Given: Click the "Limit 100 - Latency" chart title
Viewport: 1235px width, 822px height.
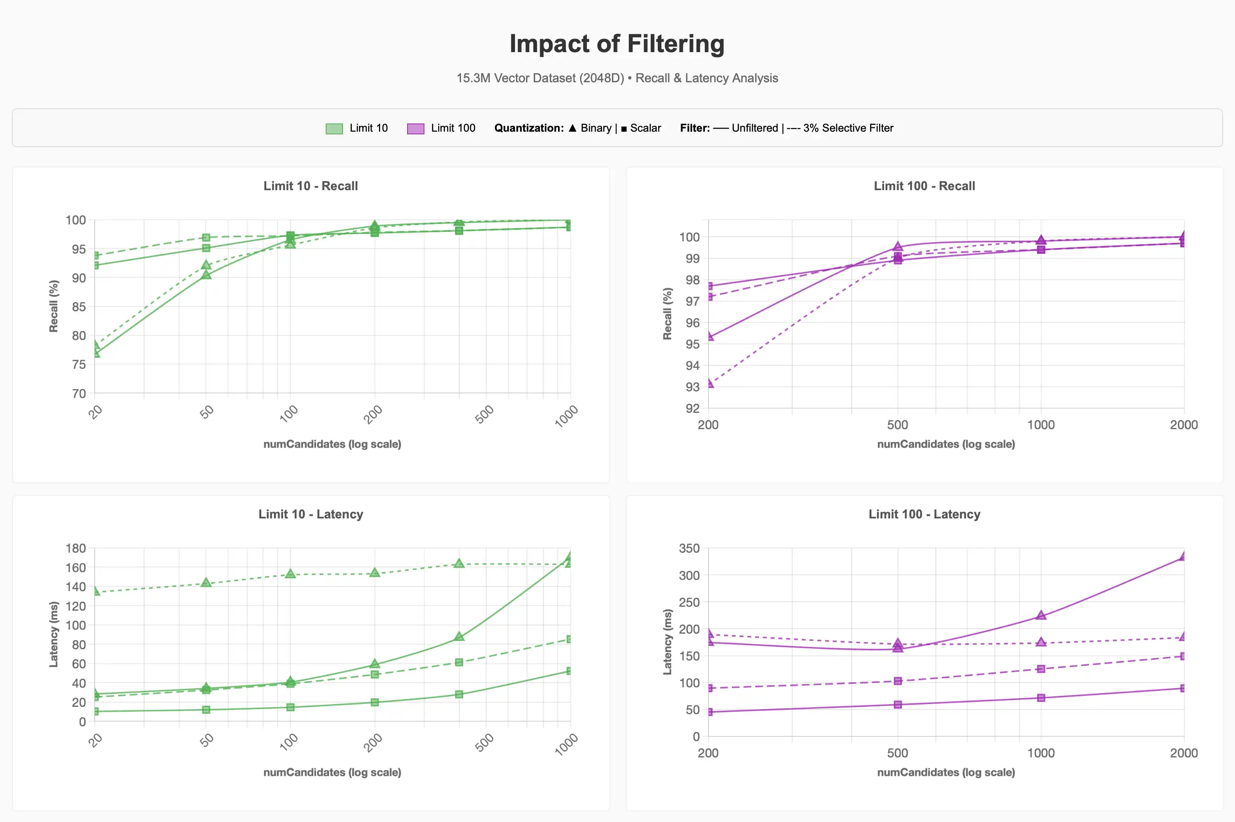Looking at the screenshot, I should tap(924, 514).
